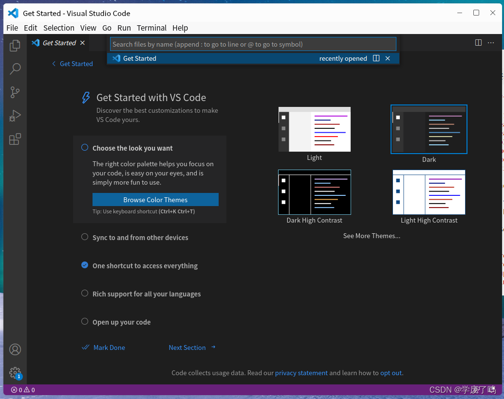
Task: Open Run and Debug view
Action: coord(15,116)
